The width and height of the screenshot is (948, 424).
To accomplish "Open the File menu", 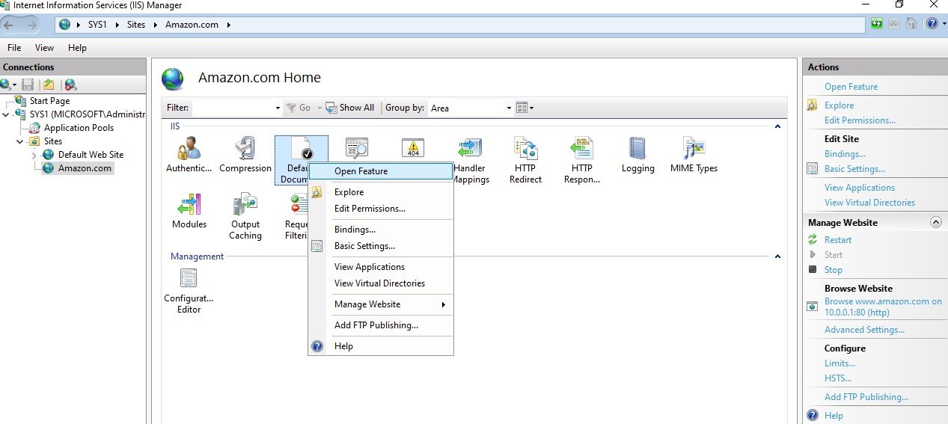I will pyautogui.click(x=14, y=47).
